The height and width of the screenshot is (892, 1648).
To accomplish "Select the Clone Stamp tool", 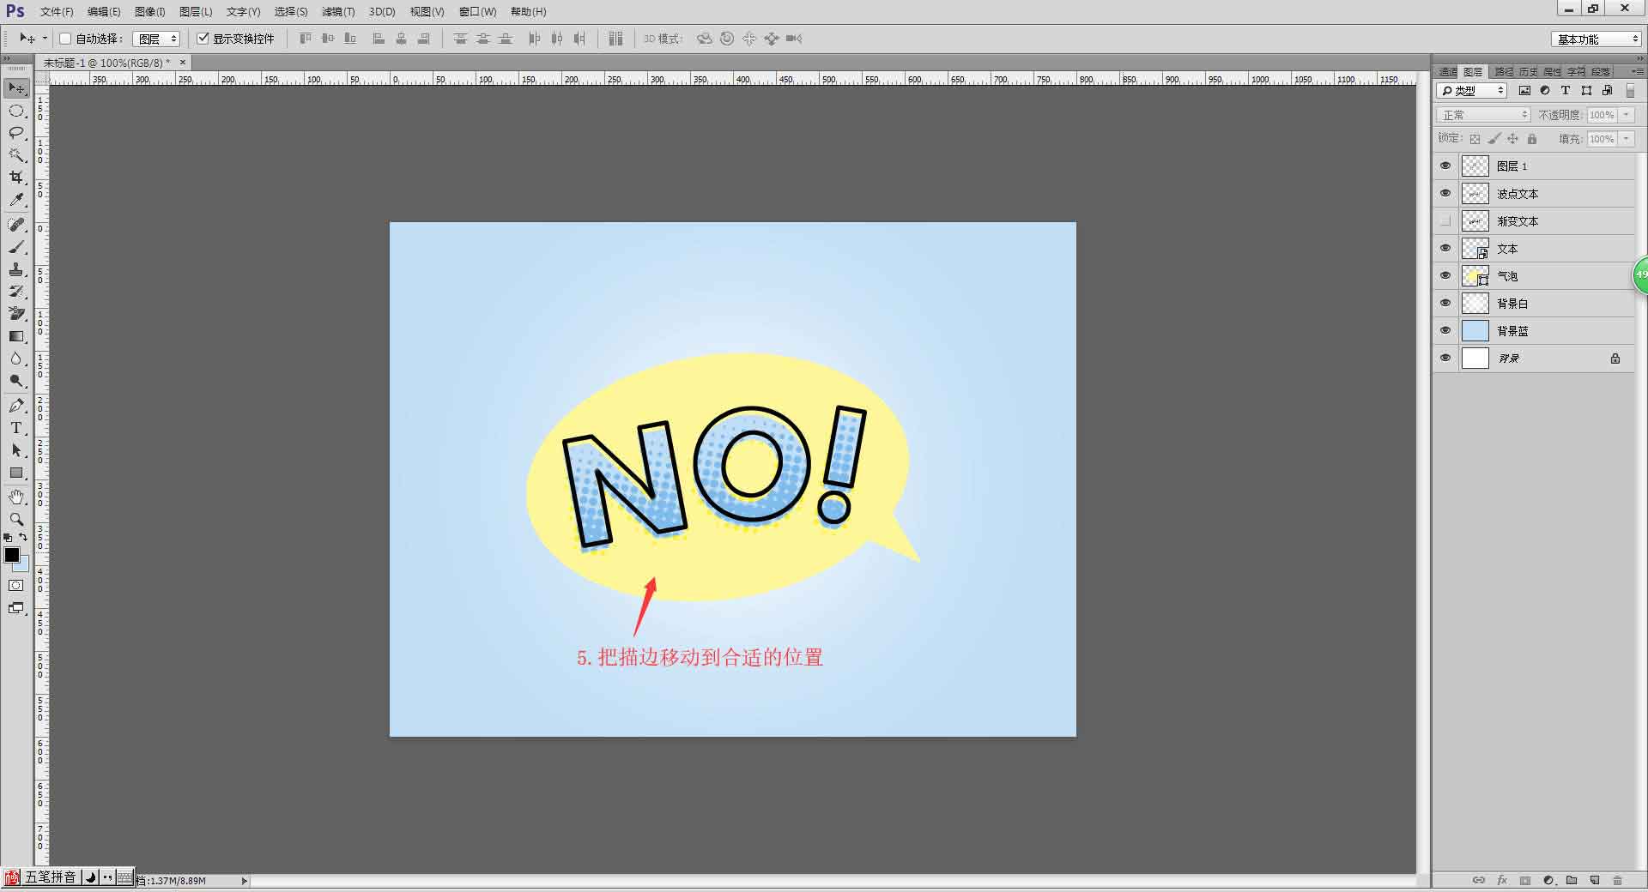I will click(16, 269).
